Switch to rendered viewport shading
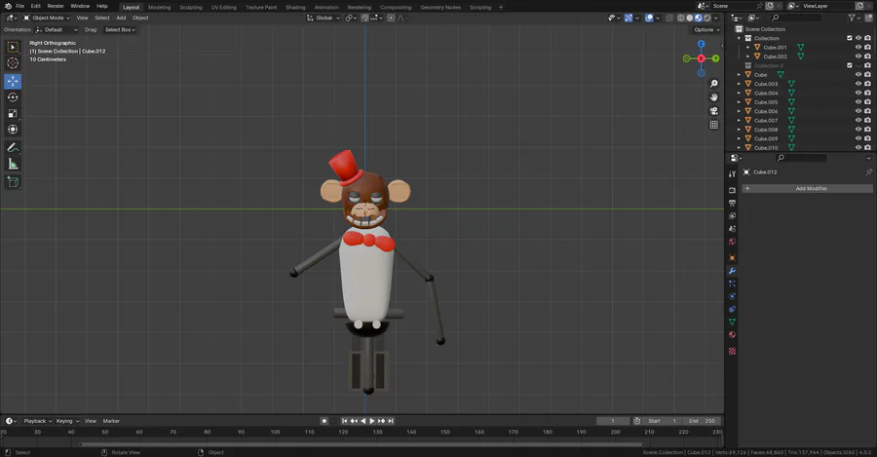The height and width of the screenshot is (457, 877). point(707,18)
